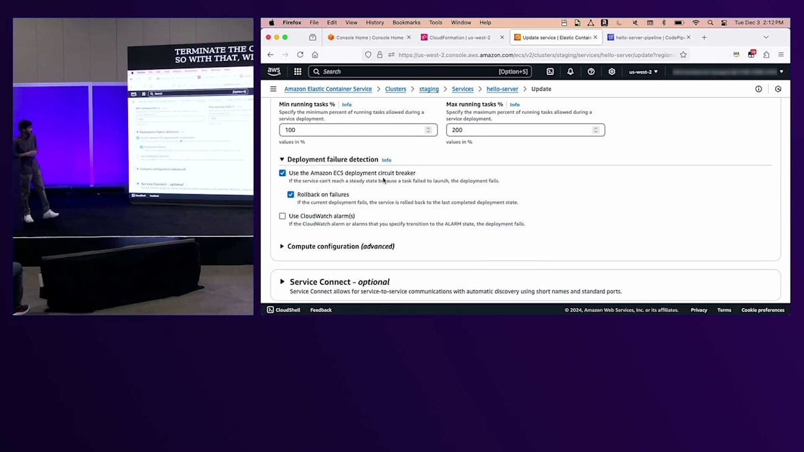Click the AWS logo home icon
The width and height of the screenshot is (804, 452).
tap(274, 72)
